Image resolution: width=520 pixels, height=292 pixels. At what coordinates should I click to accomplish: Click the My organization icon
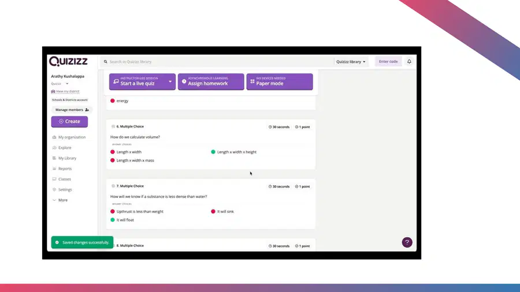(54, 137)
